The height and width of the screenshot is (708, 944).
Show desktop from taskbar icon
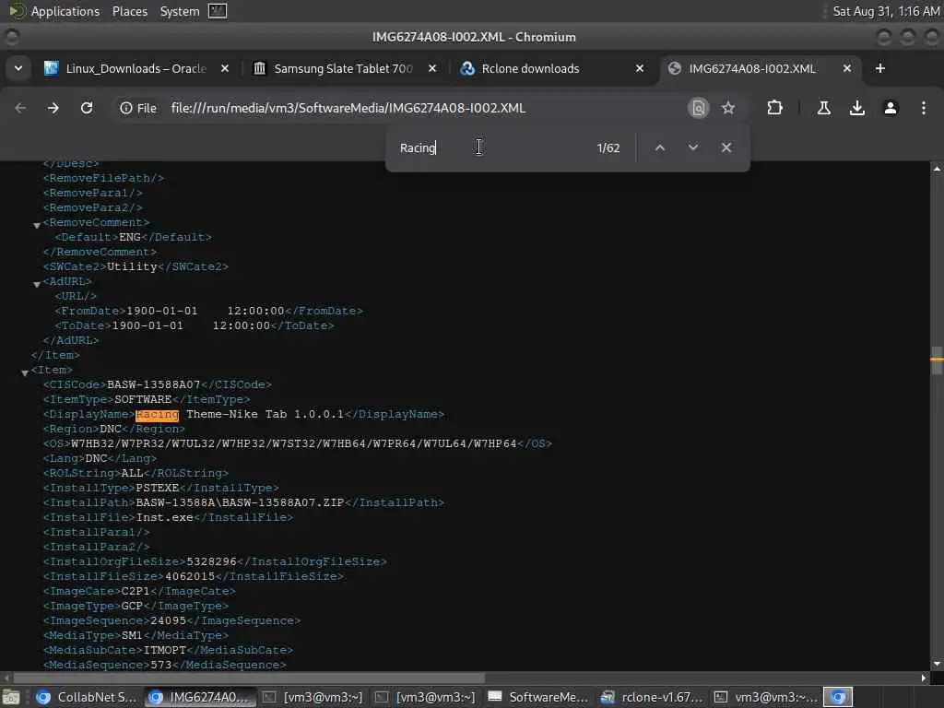pyautogui.click(x=11, y=697)
